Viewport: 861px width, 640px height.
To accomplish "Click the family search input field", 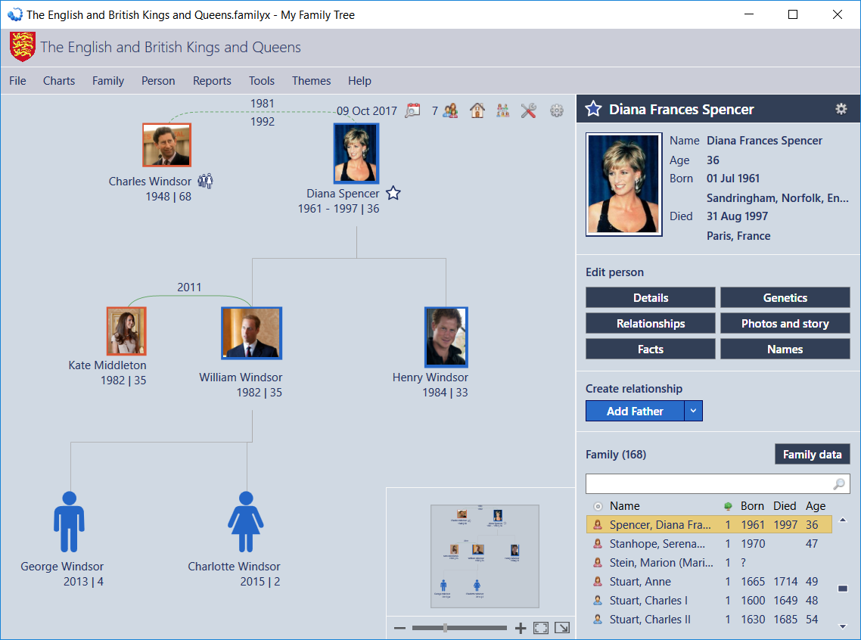I will pos(707,483).
